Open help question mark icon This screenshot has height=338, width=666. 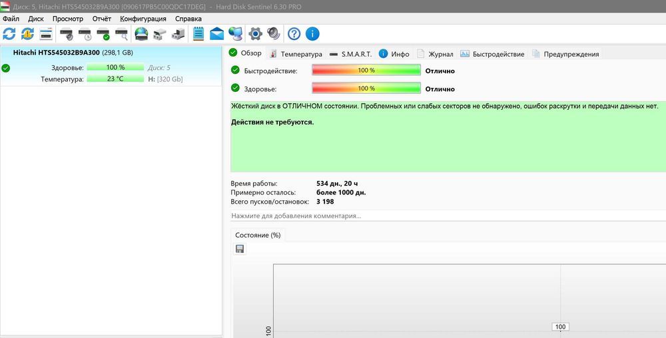(x=294, y=34)
